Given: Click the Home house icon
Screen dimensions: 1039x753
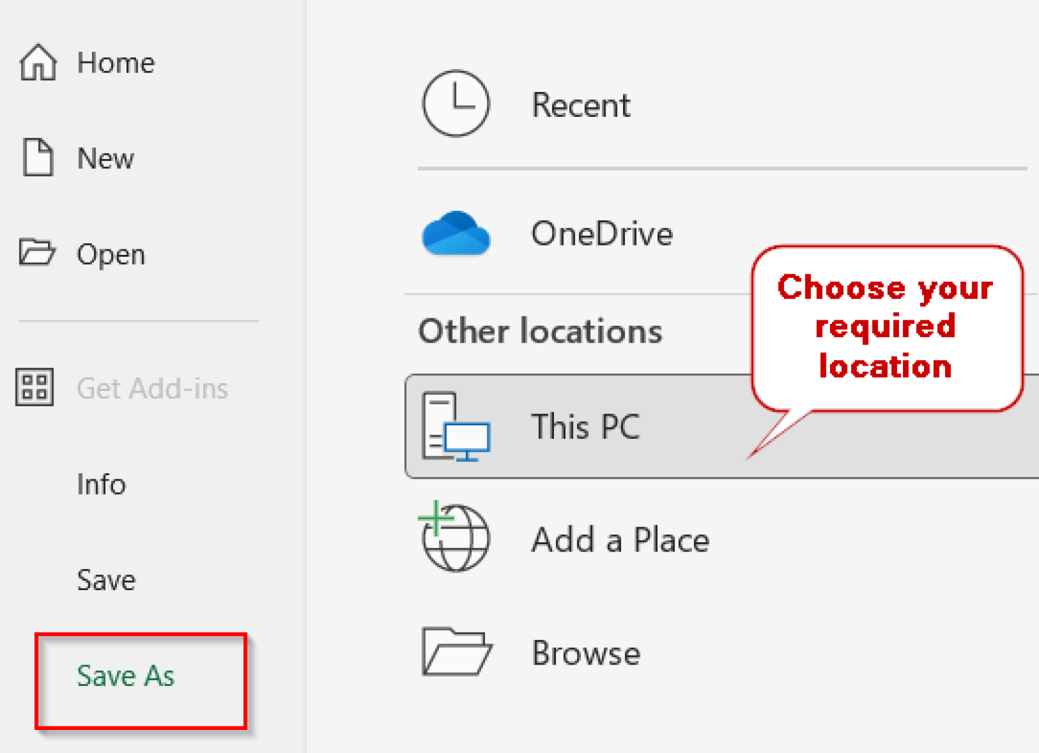Looking at the screenshot, I should click(x=38, y=62).
